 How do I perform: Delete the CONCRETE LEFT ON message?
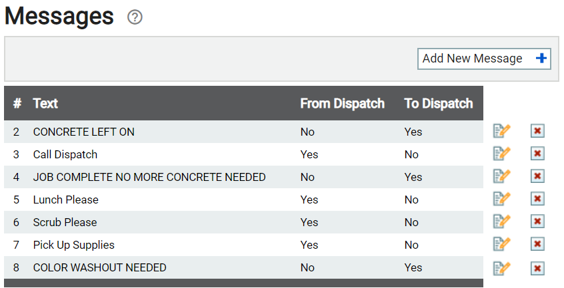[537, 131]
